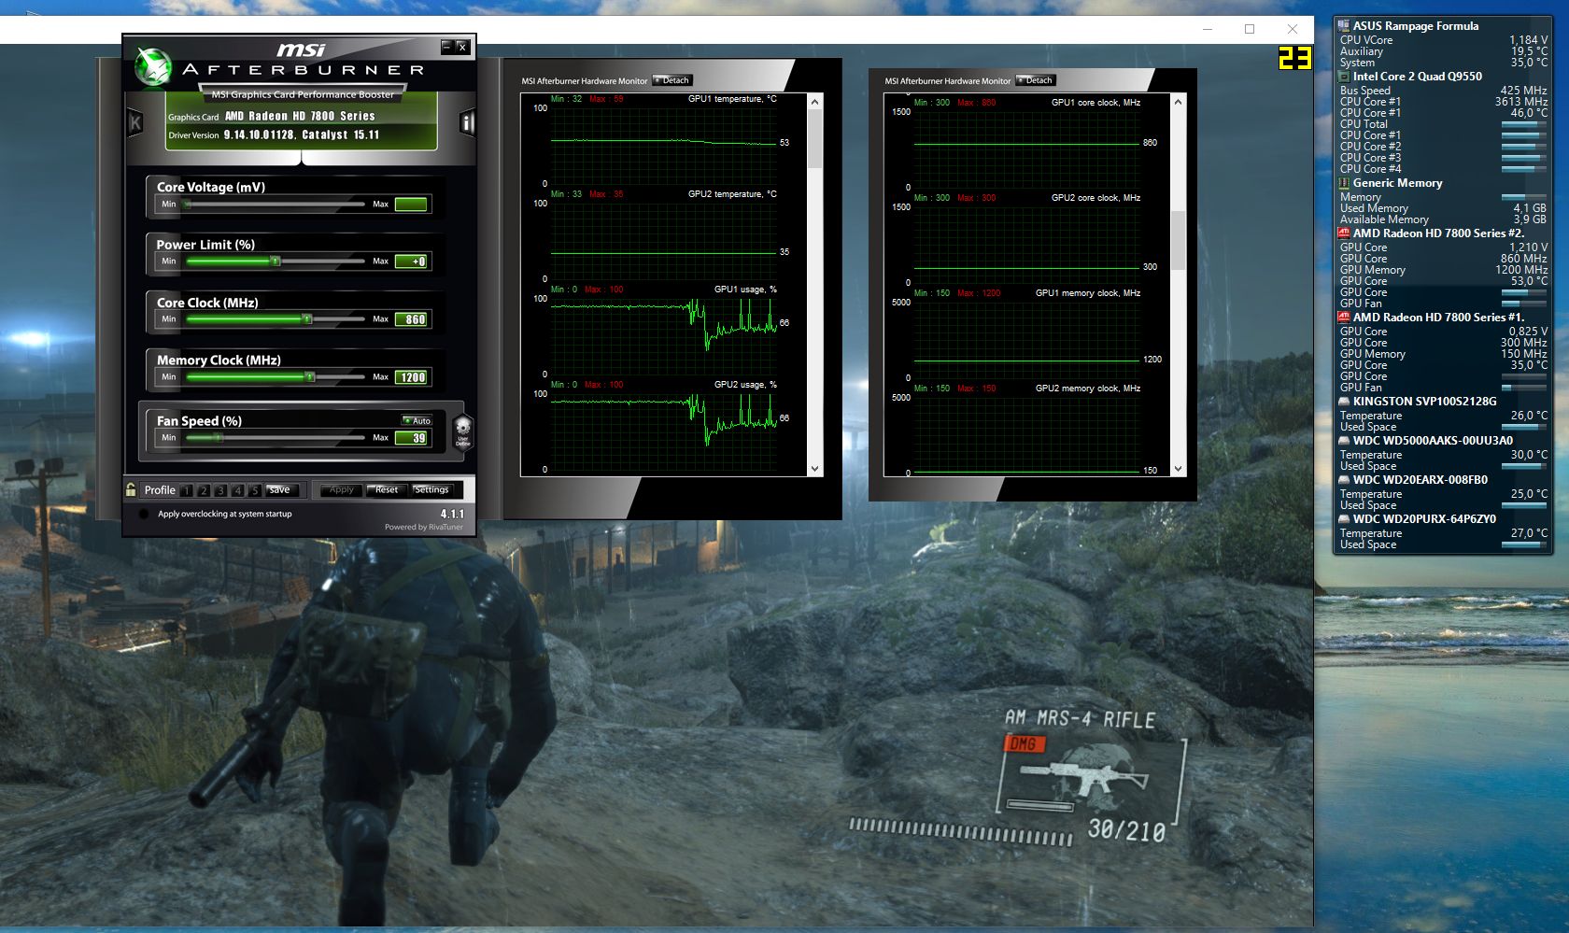
Task: Click the right monitor scrollbar thumb
Action: (1178, 239)
